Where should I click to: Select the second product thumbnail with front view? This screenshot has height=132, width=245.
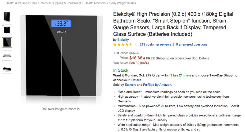(x=7, y=29)
